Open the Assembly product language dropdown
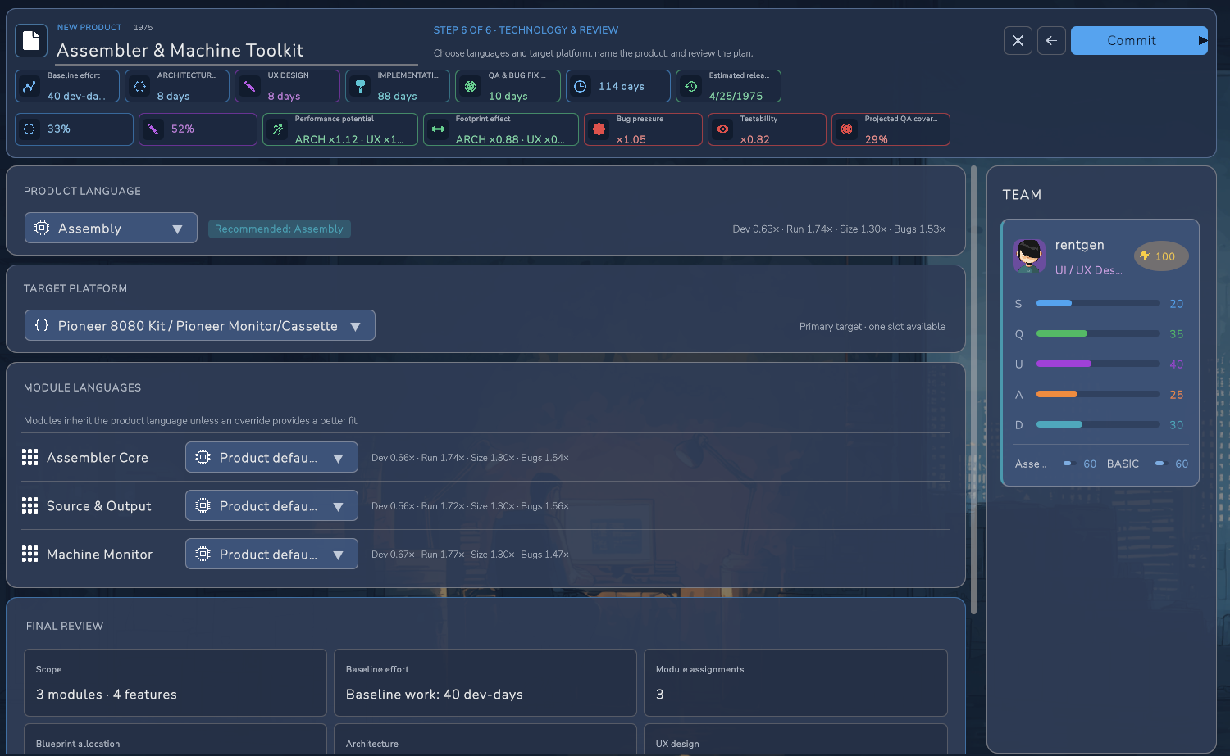1230x756 pixels. click(111, 228)
